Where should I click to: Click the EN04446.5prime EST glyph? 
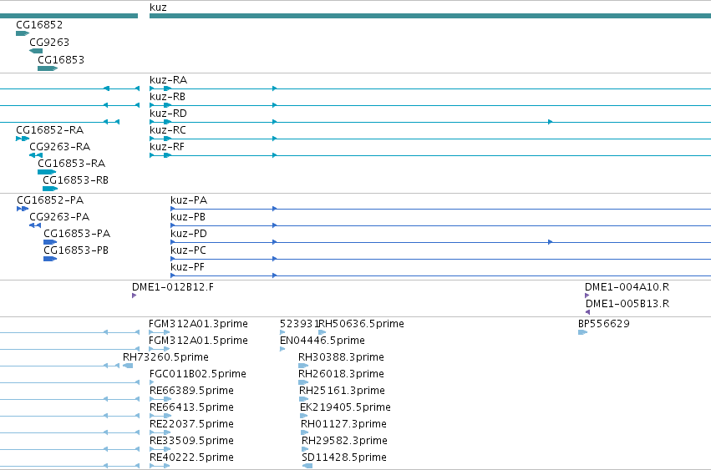tap(282, 350)
